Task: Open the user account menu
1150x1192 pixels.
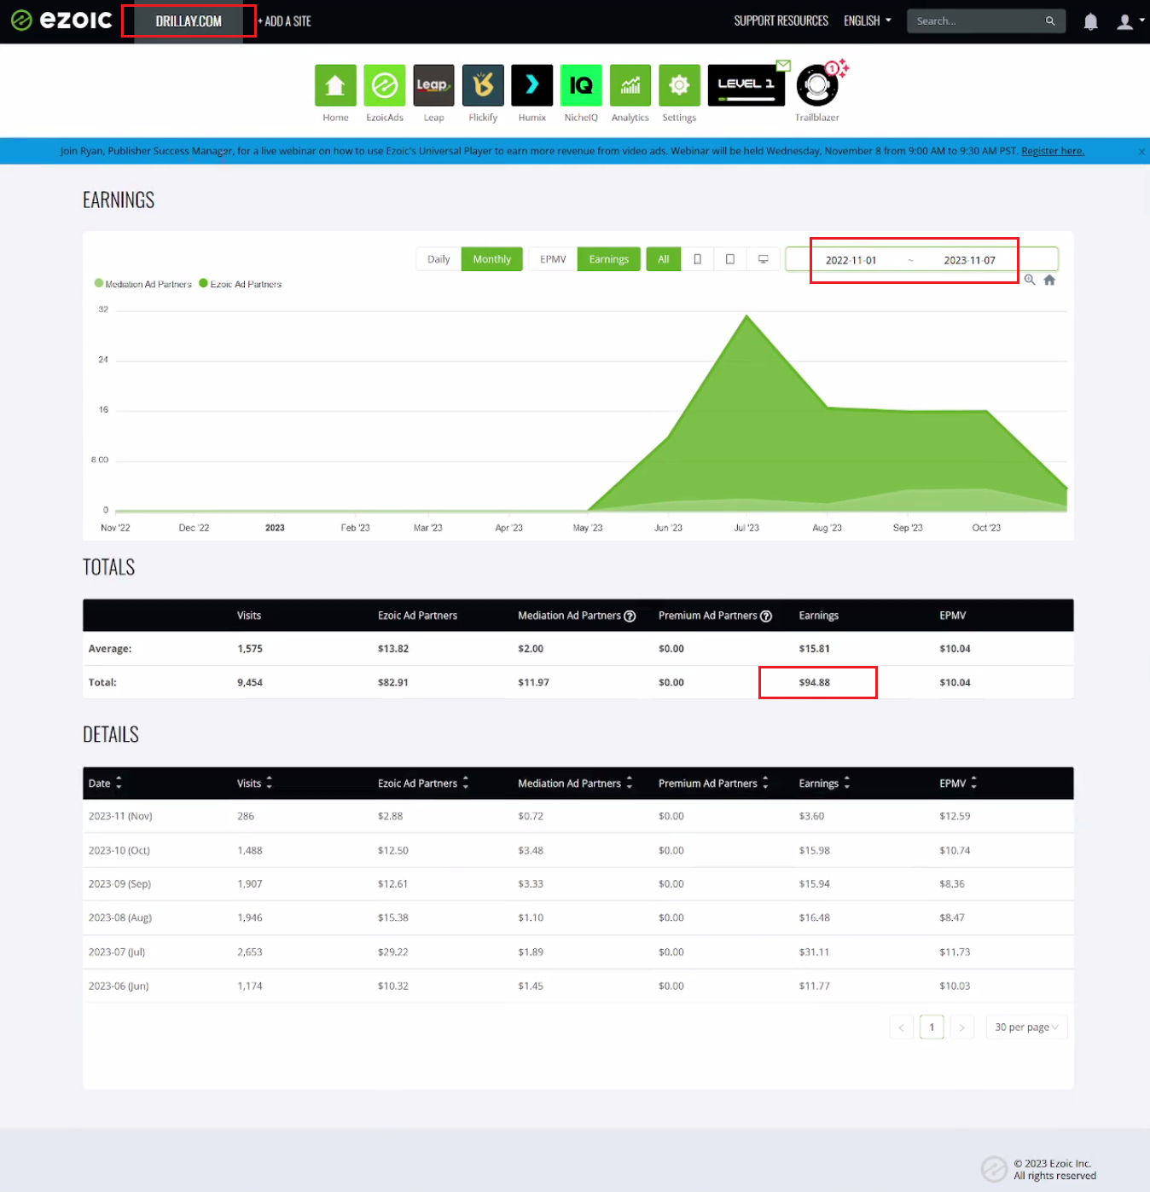Action: [1130, 21]
